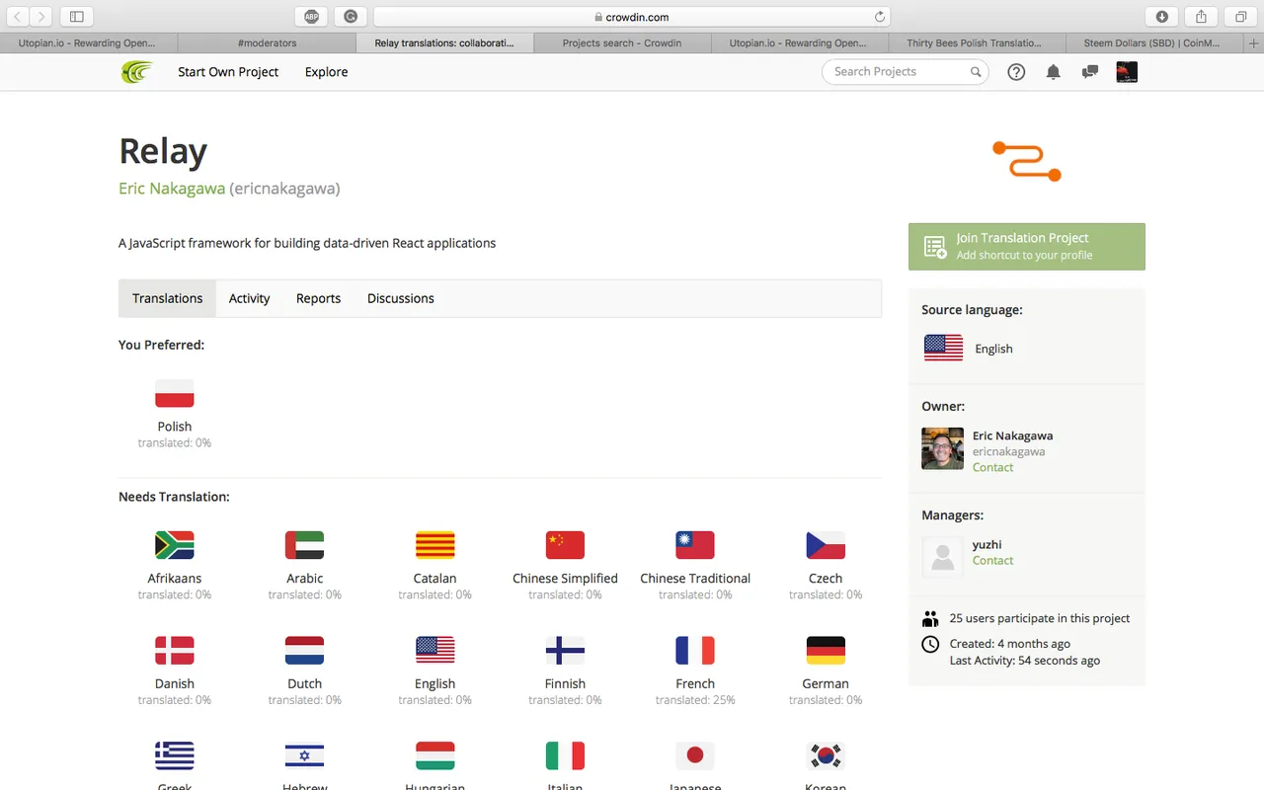Select the Arabic flag
Viewport: 1264px width, 790px height.
(305, 545)
